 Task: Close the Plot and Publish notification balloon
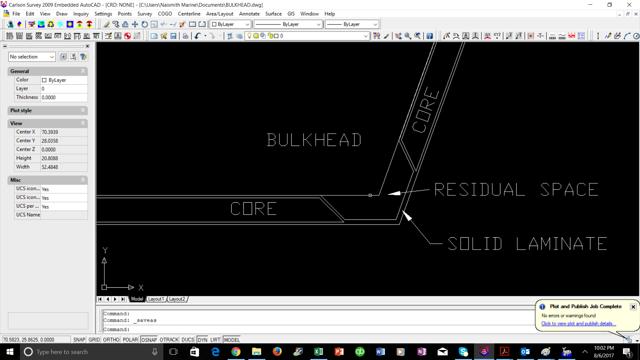pos(633,307)
